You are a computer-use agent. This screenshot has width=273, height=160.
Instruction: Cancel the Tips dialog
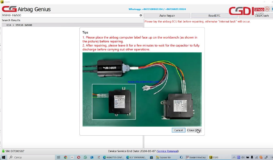[x=179, y=130]
